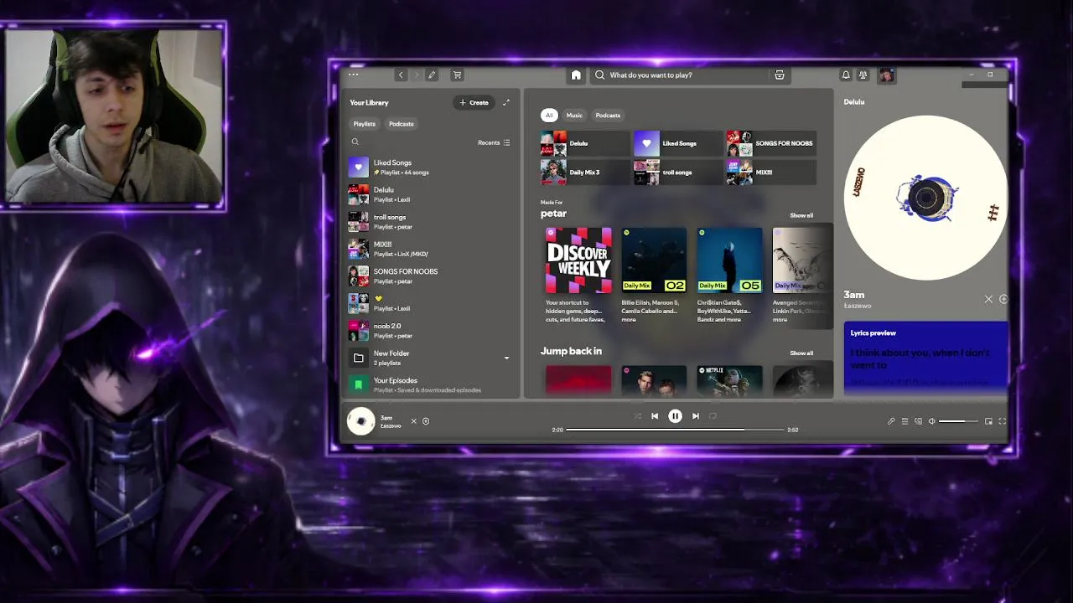Toggle shuffle in the player controls
This screenshot has width=1073, height=603.
[637, 416]
